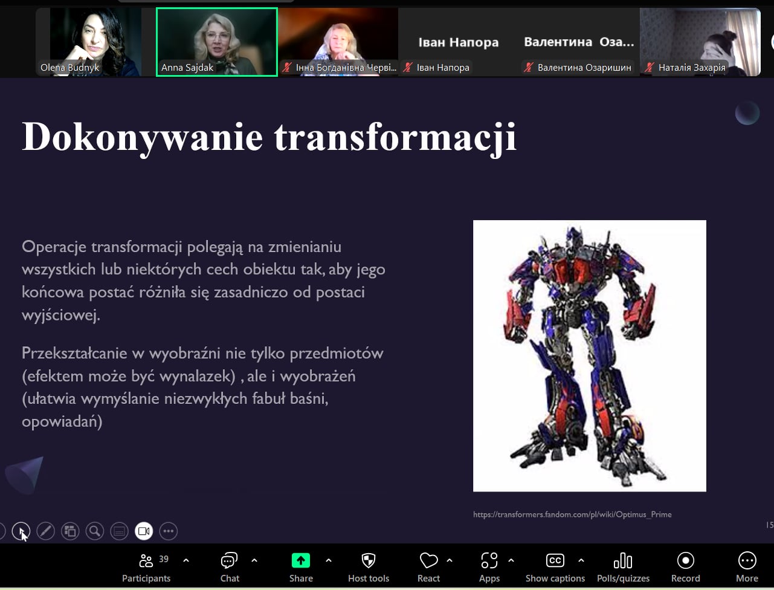This screenshot has height=590, width=774.
Task: Open more slideshow options ellipsis
Action: [x=169, y=531]
